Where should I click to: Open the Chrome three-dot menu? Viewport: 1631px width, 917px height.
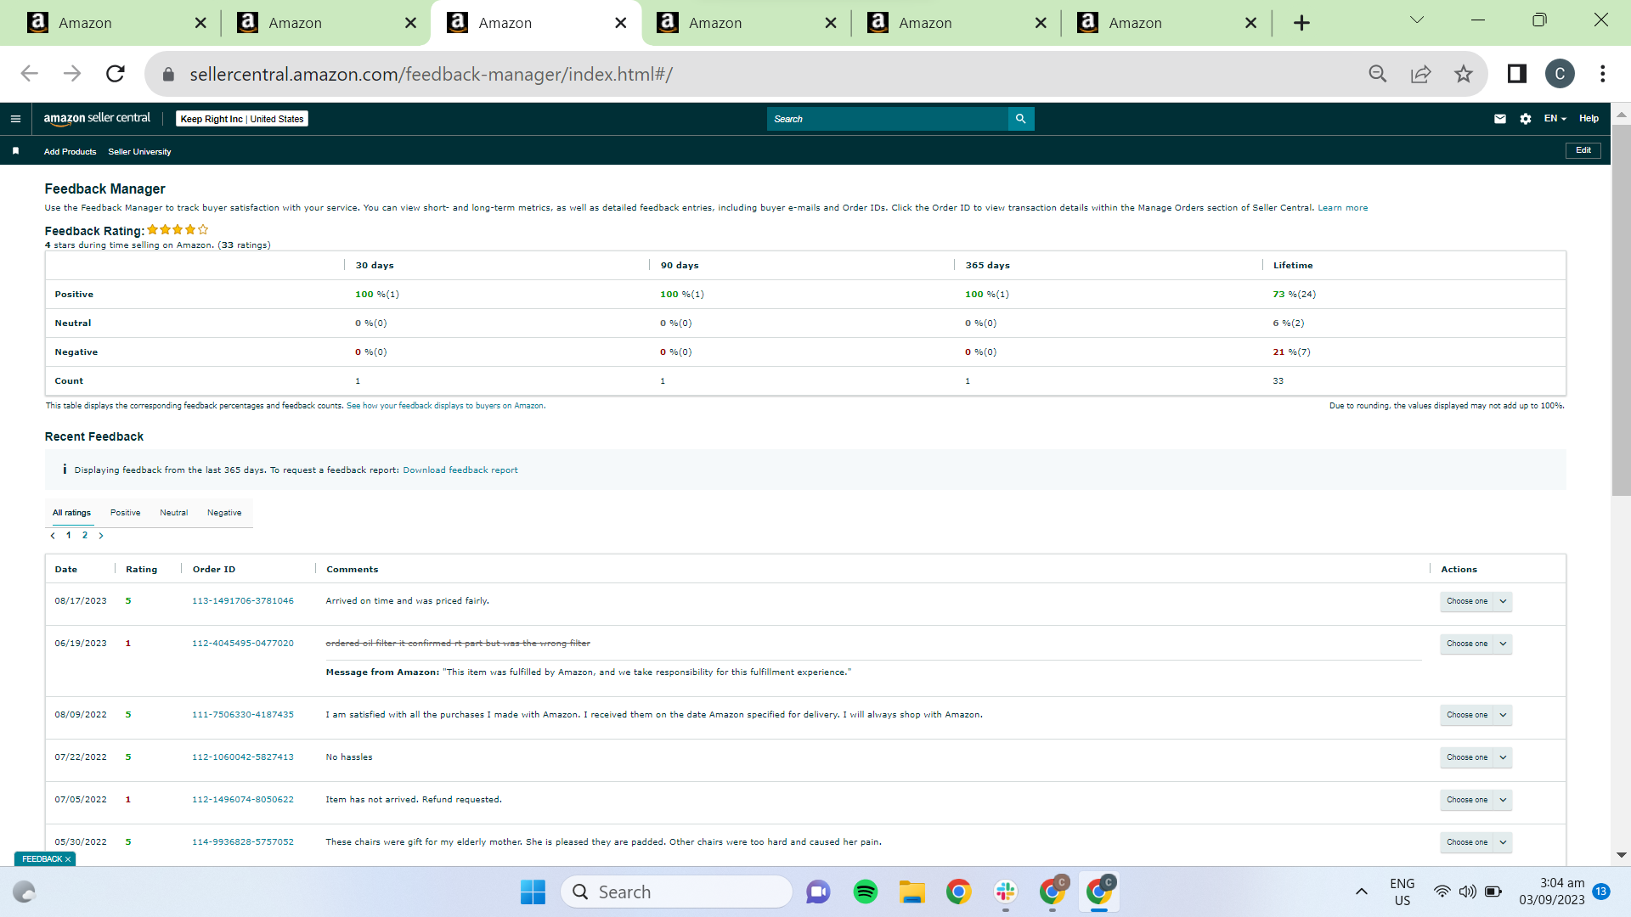point(1603,74)
